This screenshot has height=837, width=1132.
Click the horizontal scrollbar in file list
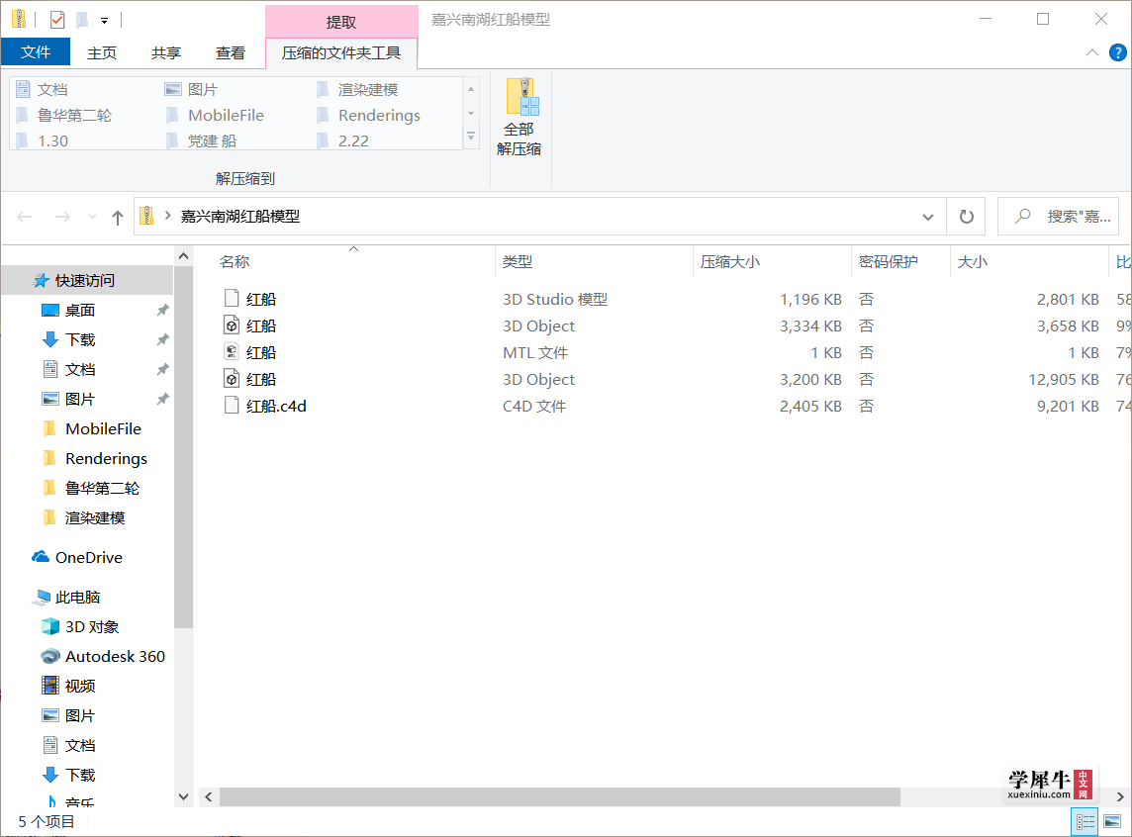tap(559, 796)
